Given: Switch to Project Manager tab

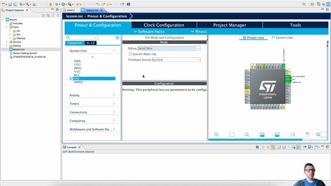Looking at the screenshot, I should [x=230, y=25].
